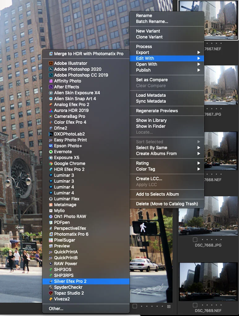Click the Evernote icon
239x316 pixels.
(51, 152)
